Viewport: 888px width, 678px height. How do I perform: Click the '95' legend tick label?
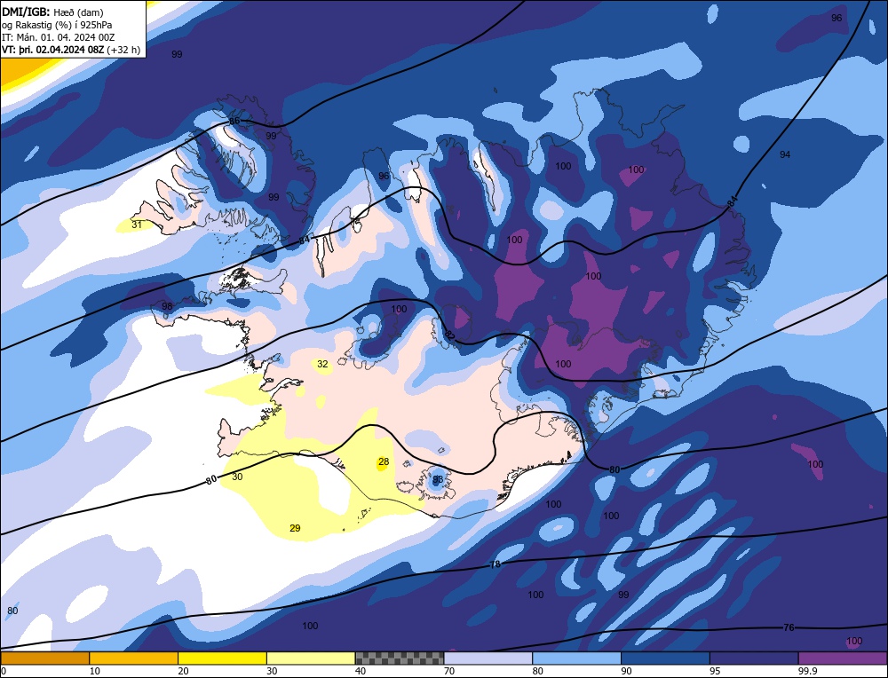point(715,671)
